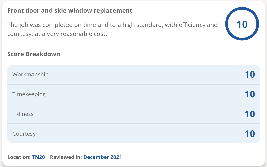
Task: Click the review description paragraph text
Action: (112, 29)
